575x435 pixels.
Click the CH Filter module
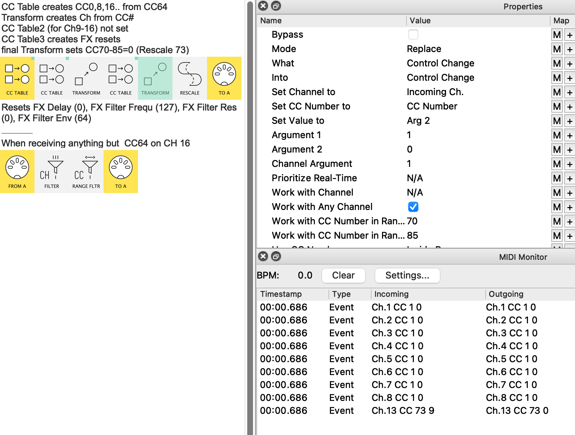pyautogui.click(x=52, y=172)
